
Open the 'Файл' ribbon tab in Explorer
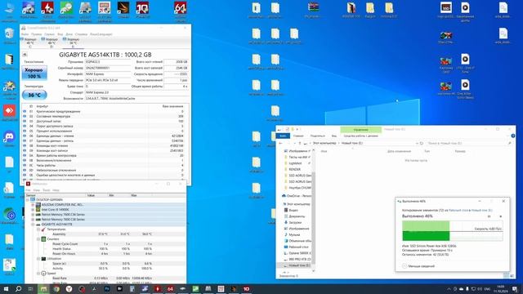(x=283, y=136)
